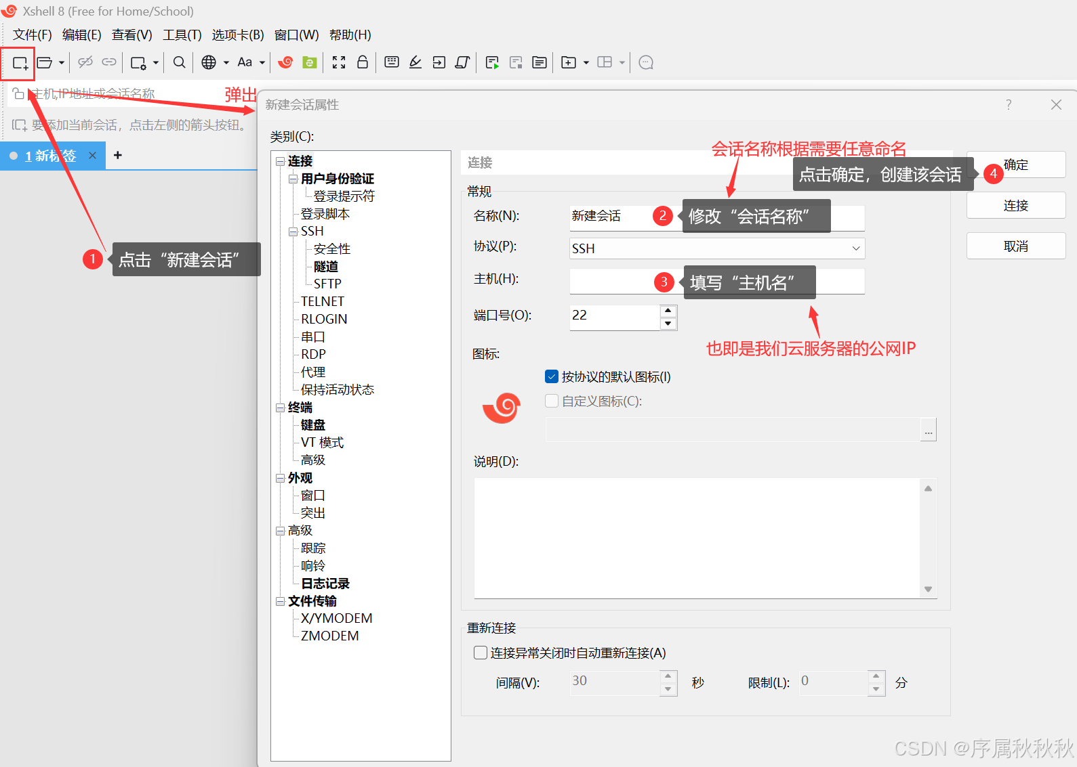Image resolution: width=1077 pixels, height=767 pixels.
Task: Collapse the SSH tree node
Action: point(293,232)
